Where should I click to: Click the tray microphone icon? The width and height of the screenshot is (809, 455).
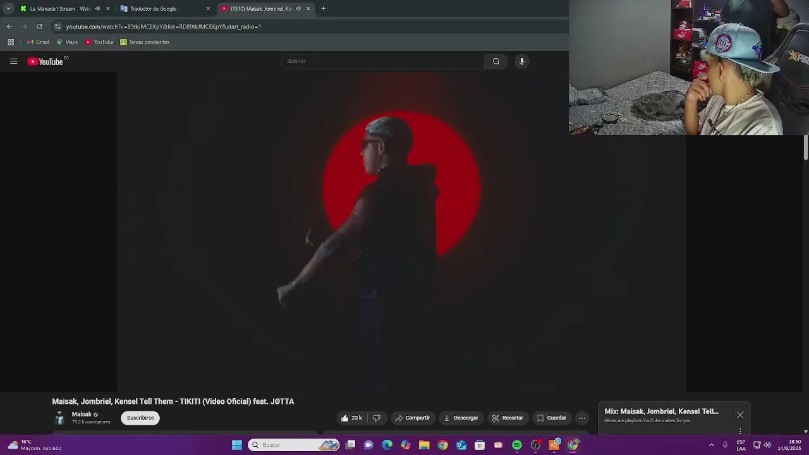[x=725, y=445]
